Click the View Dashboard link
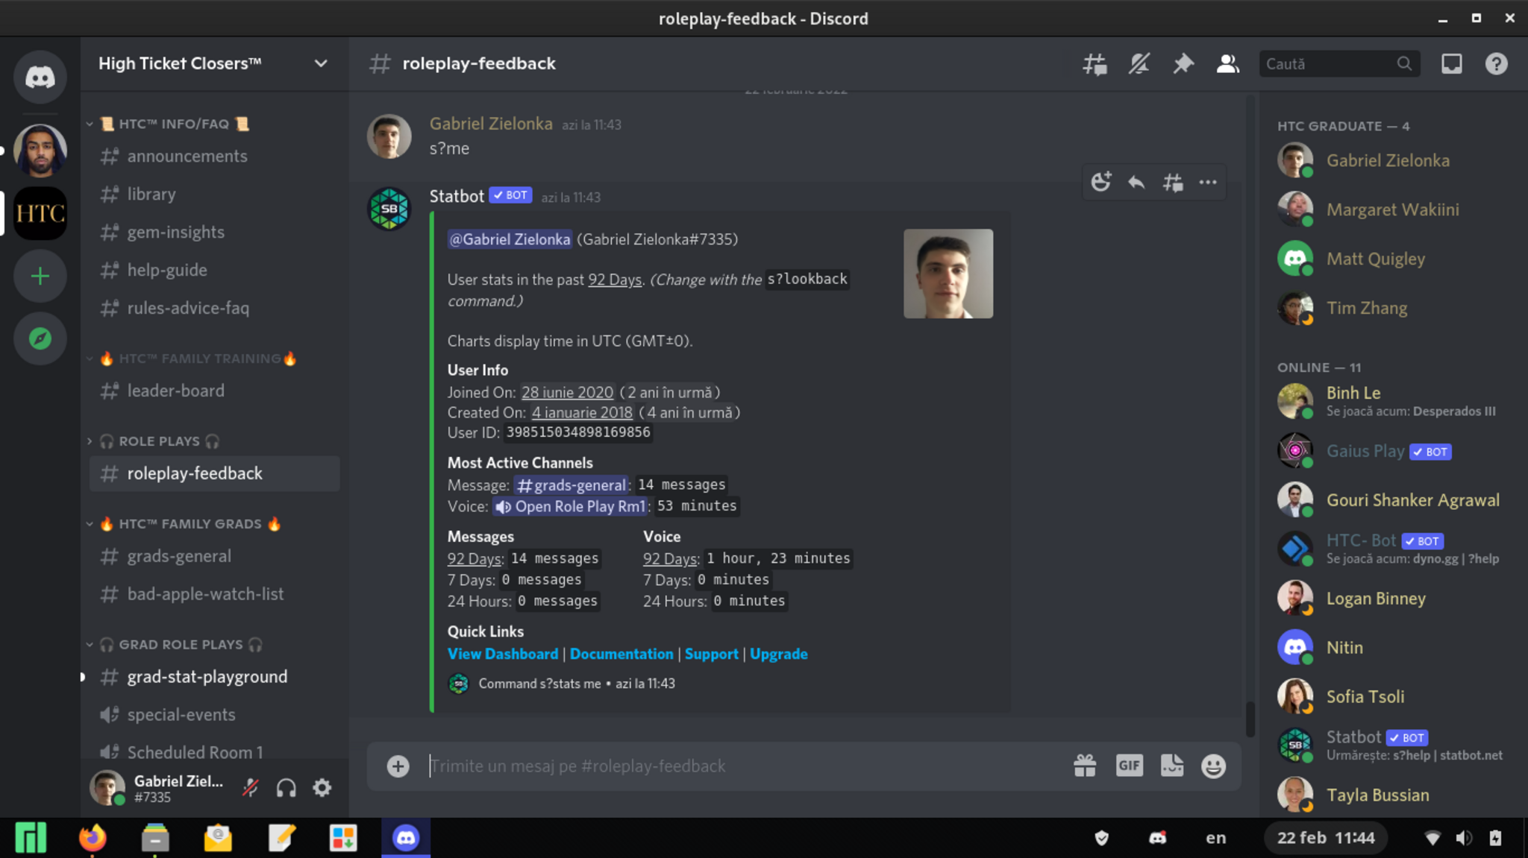Image resolution: width=1528 pixels, height=858 pixels. coord(502,654)
